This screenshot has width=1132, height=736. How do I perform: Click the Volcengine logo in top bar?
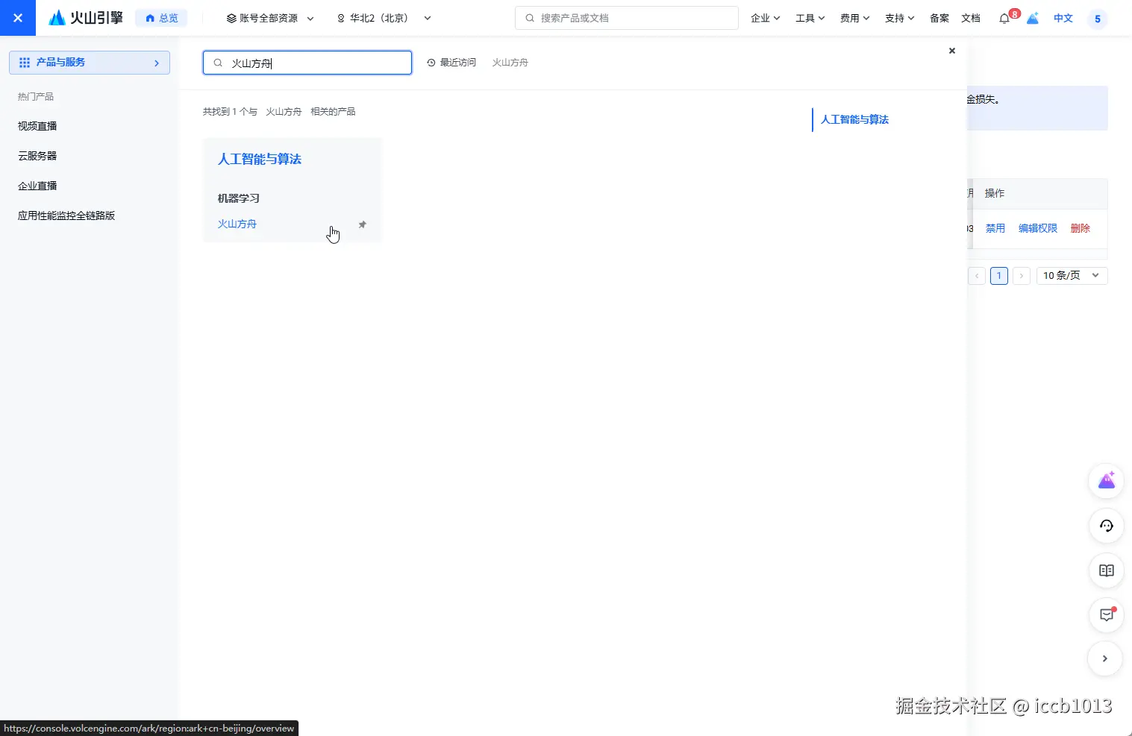(x=84, y=17)
